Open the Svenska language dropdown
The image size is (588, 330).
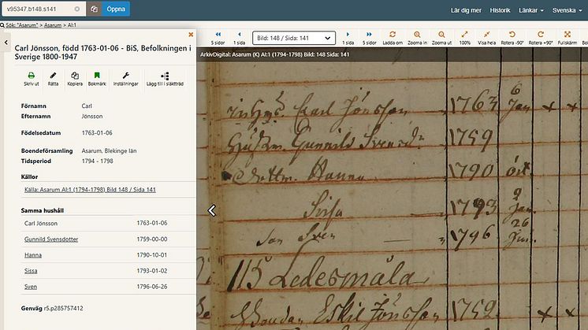click(567, 10)
